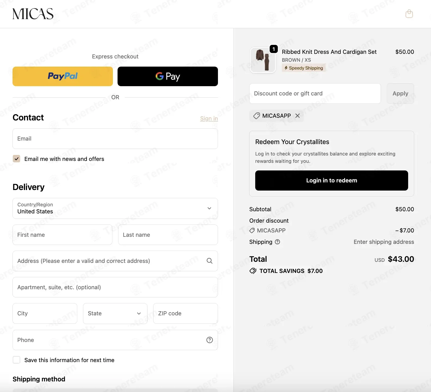Focus the First name field
431x392 pixels.
click(62, 235)
